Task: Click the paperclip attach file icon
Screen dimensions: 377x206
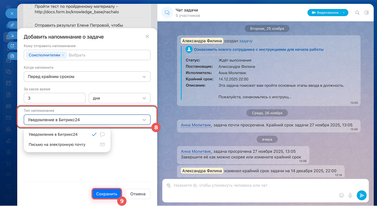Action: click(169, 185)
